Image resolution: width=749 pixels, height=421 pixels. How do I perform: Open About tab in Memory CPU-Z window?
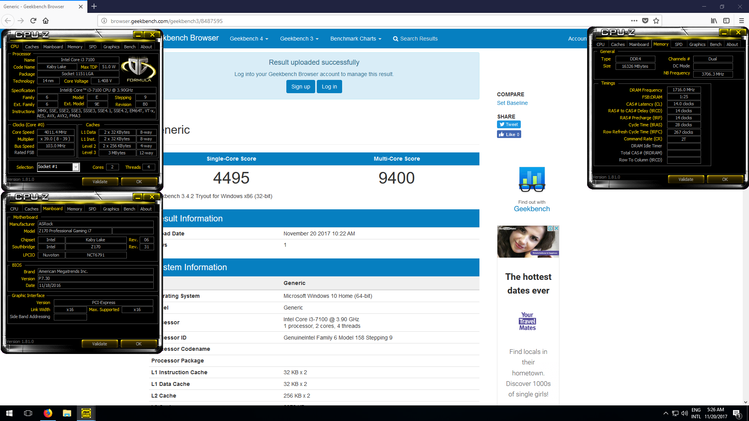732,44
